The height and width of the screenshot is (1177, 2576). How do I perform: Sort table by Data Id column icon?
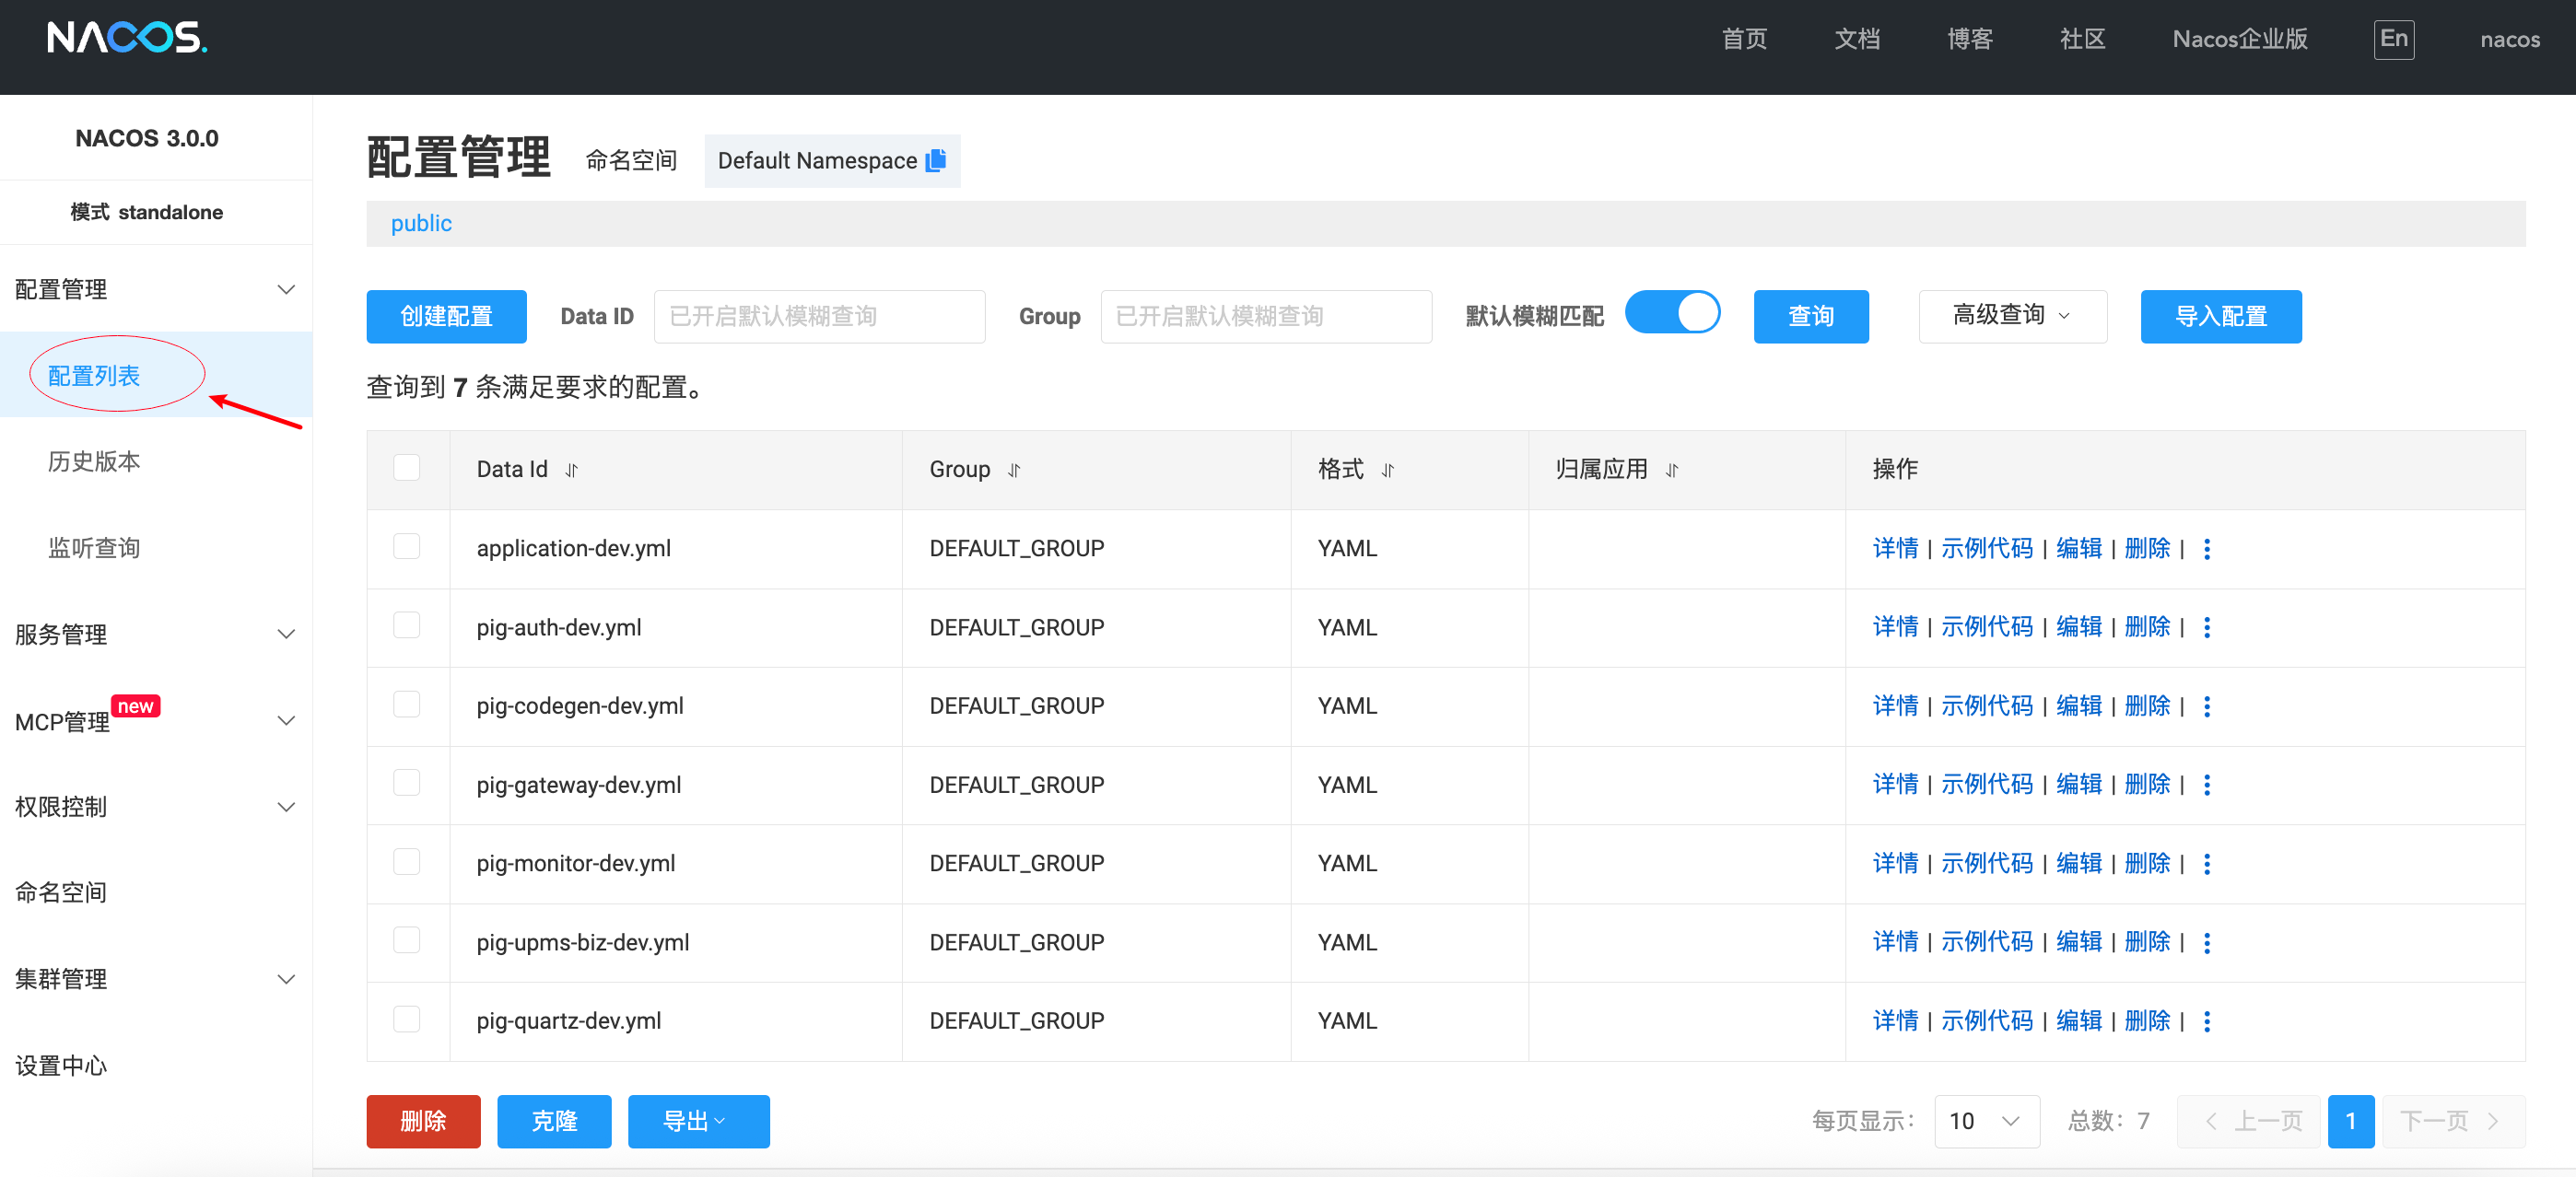tap(572, 470)
